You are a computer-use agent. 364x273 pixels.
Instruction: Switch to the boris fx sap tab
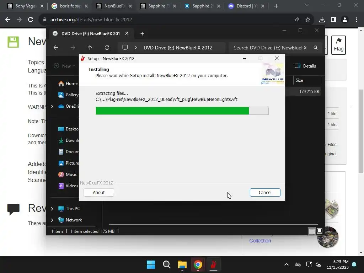70,6
